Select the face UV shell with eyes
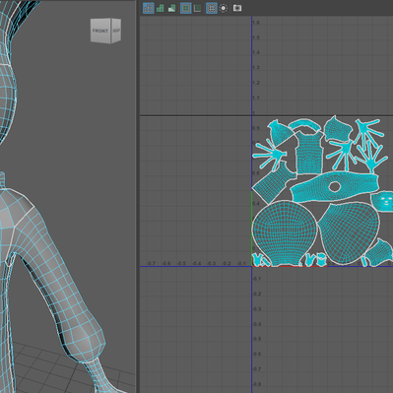The height and width of the screenshot is (393, 393). coord(382,201)
